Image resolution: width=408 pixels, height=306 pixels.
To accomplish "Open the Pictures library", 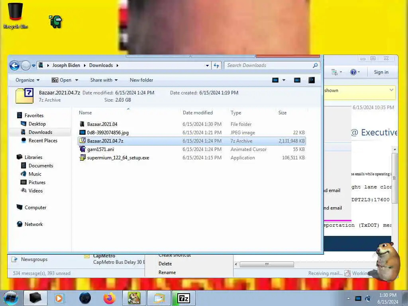I will click(37, 182).
